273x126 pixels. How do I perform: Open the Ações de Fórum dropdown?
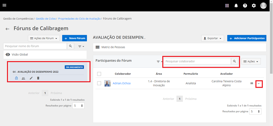[43, 38]
